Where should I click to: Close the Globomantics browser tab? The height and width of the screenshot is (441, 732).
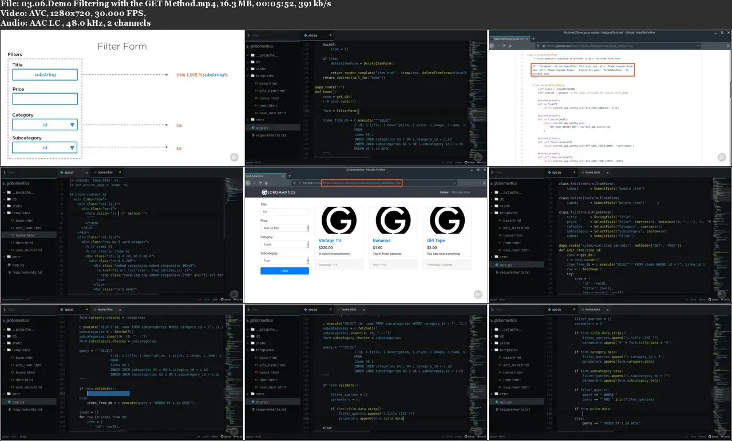(x=283, y=176)
